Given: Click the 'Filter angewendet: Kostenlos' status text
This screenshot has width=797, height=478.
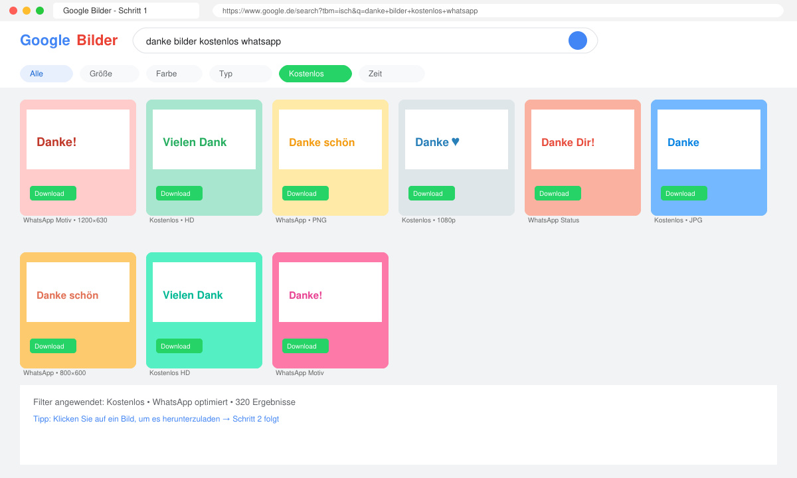Looking at the screenshot, I should pos(164,402).
